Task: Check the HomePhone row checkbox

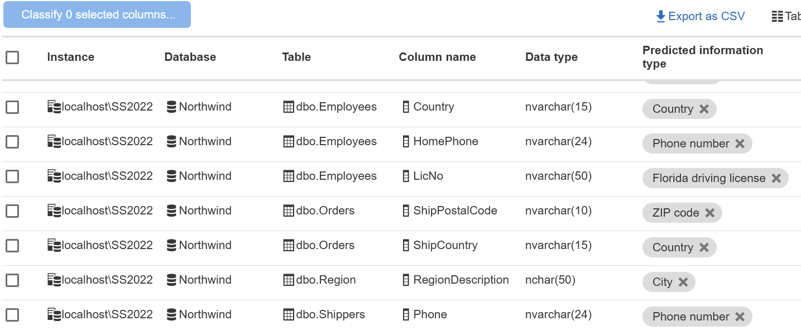Action: click(12, 142)
